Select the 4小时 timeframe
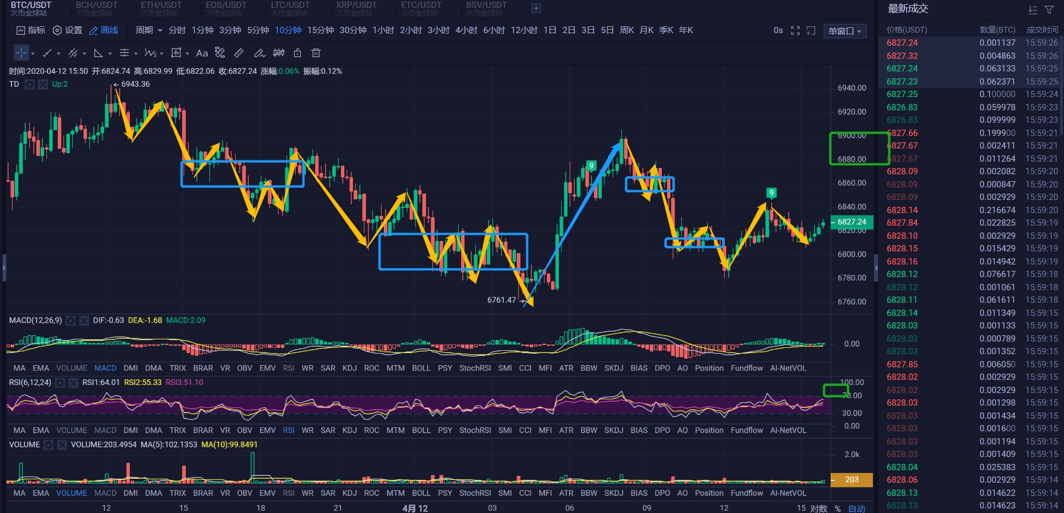 [x=466, y=30]
